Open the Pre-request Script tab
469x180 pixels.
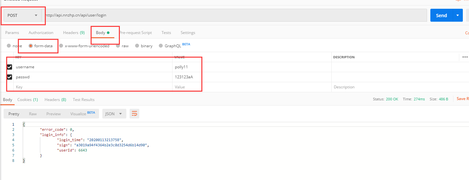pyautogui.click(x=135, y=33)
